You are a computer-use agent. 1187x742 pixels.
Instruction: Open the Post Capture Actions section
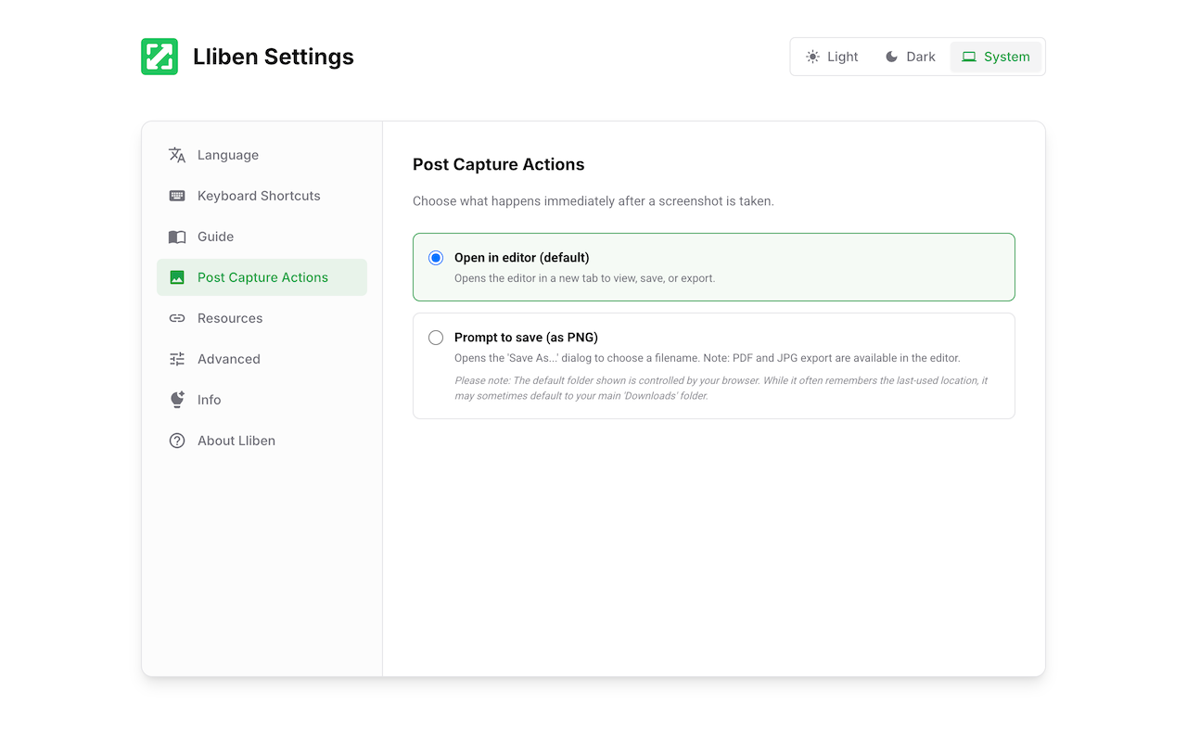[262, 277]
